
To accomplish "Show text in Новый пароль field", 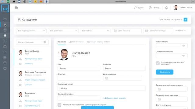I will [x=183, y=46].
